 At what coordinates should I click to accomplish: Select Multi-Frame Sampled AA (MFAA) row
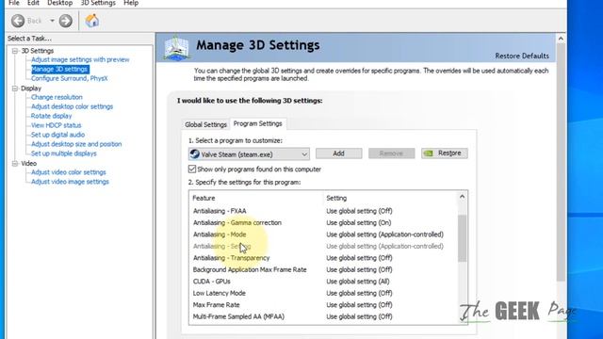pyautogui.click(x=323, y=316)
